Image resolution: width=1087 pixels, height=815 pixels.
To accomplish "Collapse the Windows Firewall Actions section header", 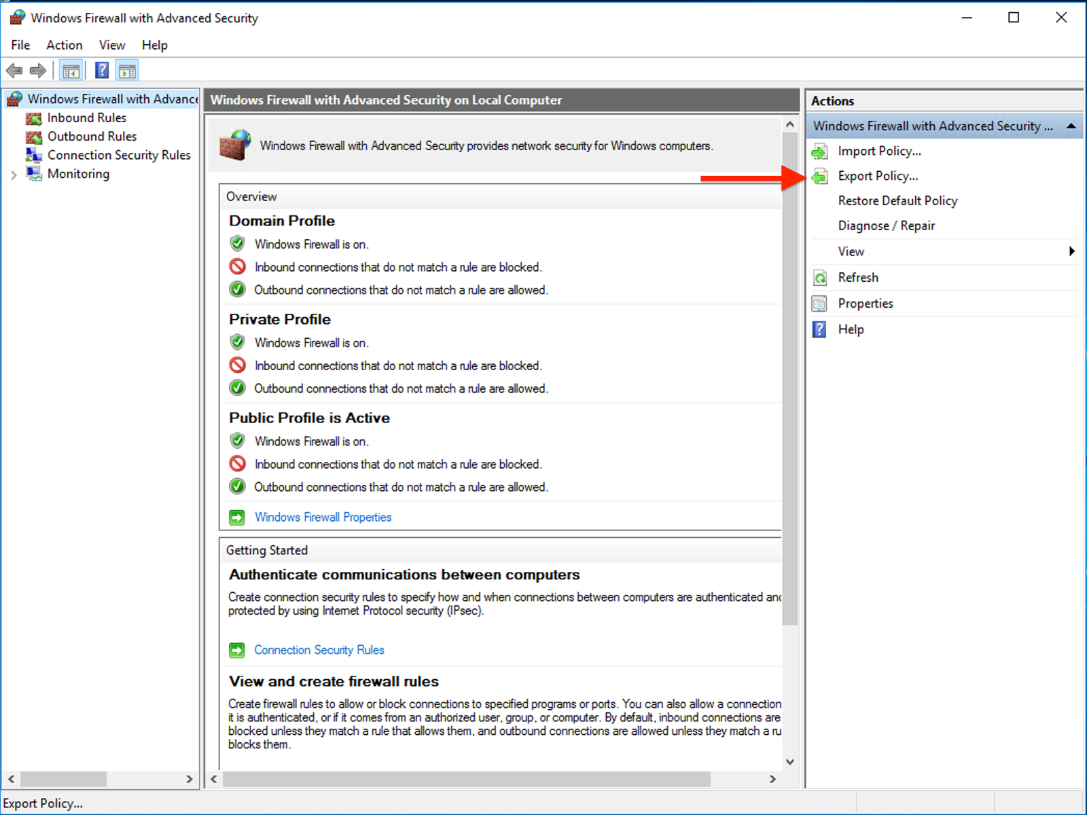I will tap(1071, 126).
